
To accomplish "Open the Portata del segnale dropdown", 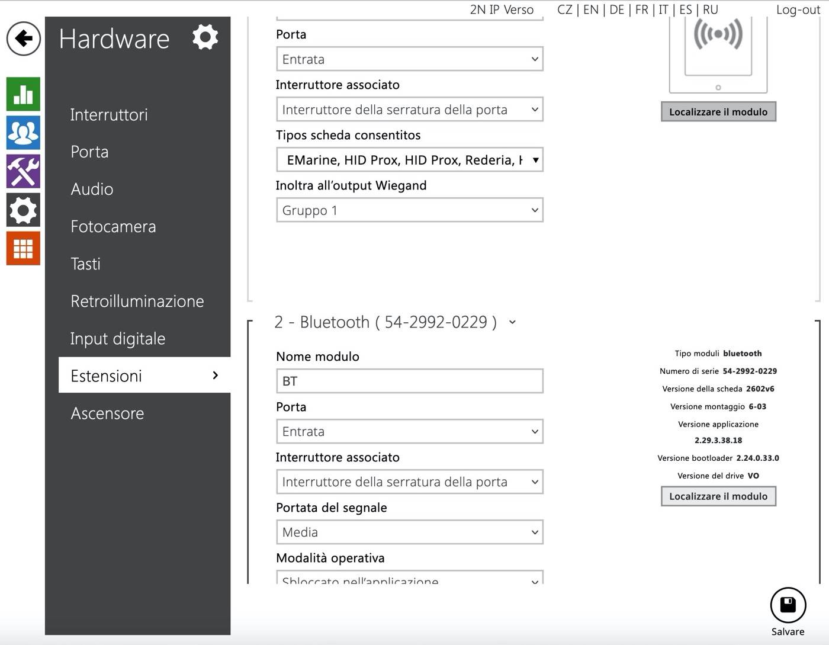I will (410, 532).
